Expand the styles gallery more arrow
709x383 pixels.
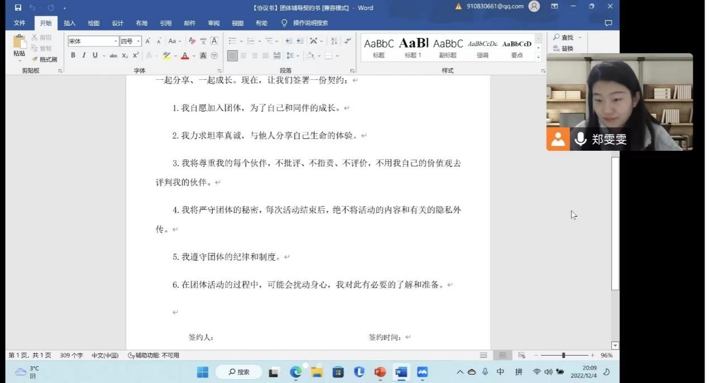539,56
